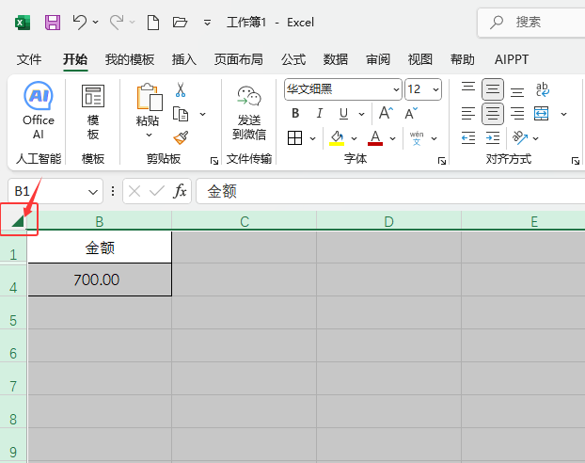Viewport: 585px width, 463px height.
Task: Expand the font color dropdown arrow
Action: tap(392, 138)
